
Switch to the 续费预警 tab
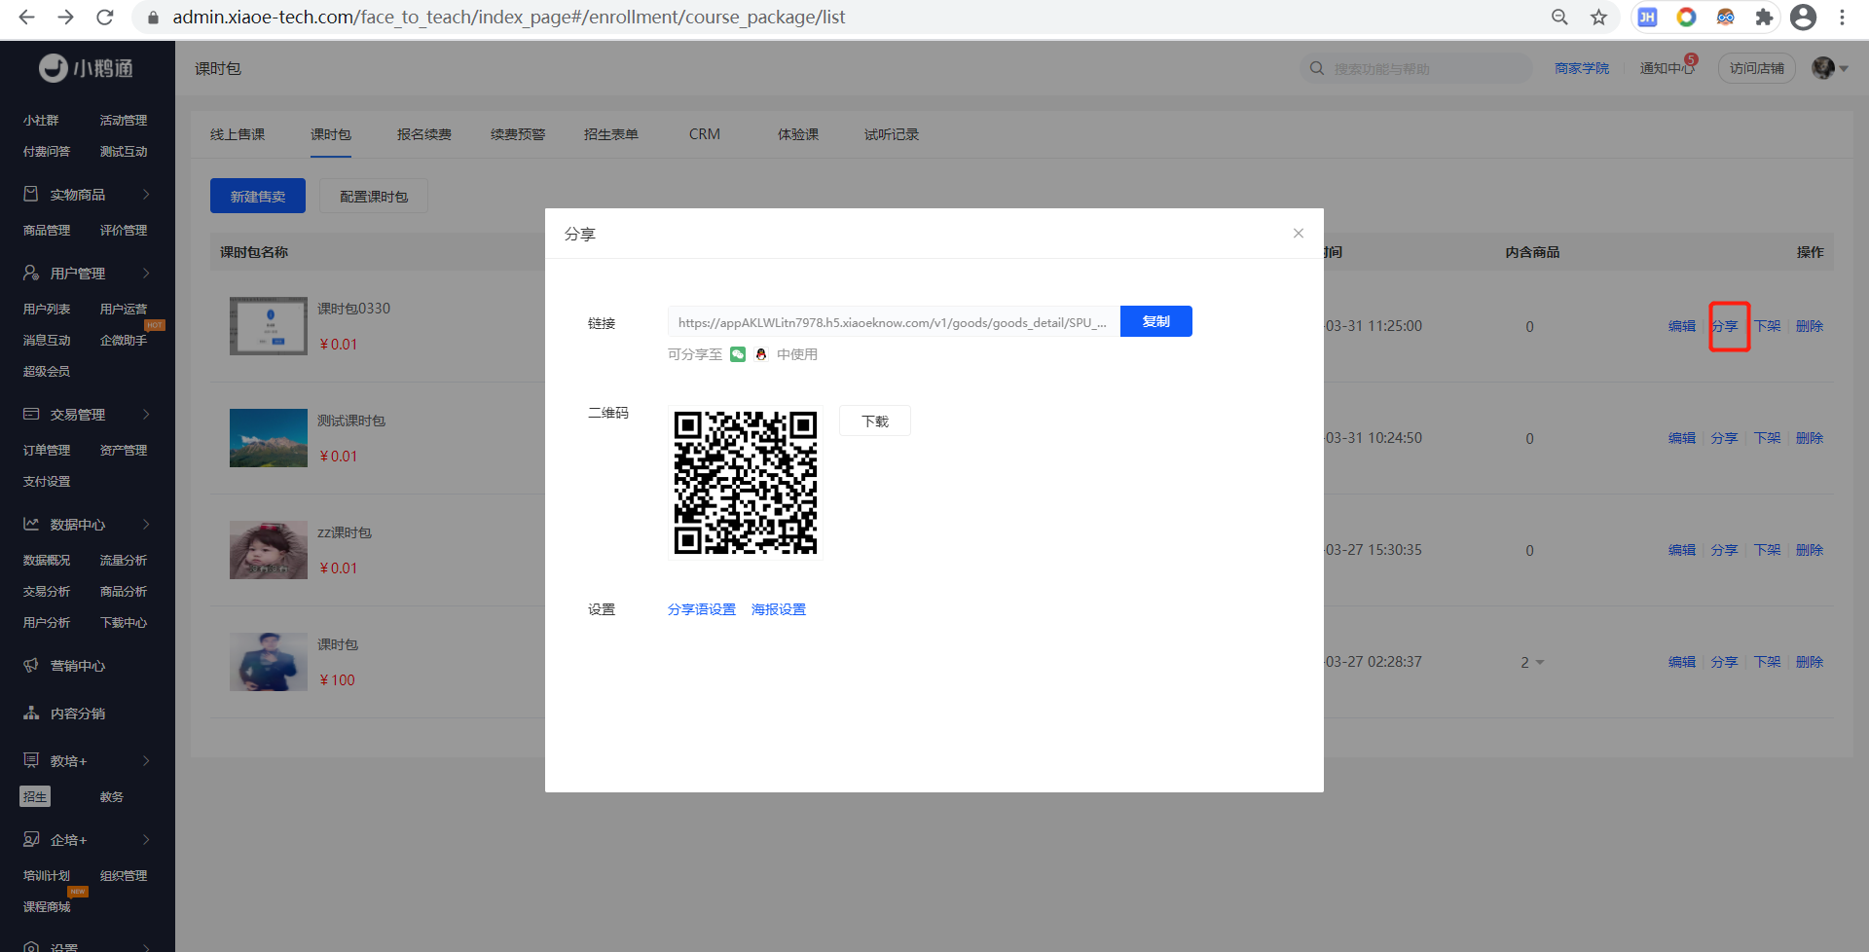(518, 134)
